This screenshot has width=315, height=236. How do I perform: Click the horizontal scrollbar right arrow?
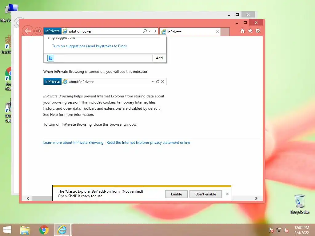[256, 198]
